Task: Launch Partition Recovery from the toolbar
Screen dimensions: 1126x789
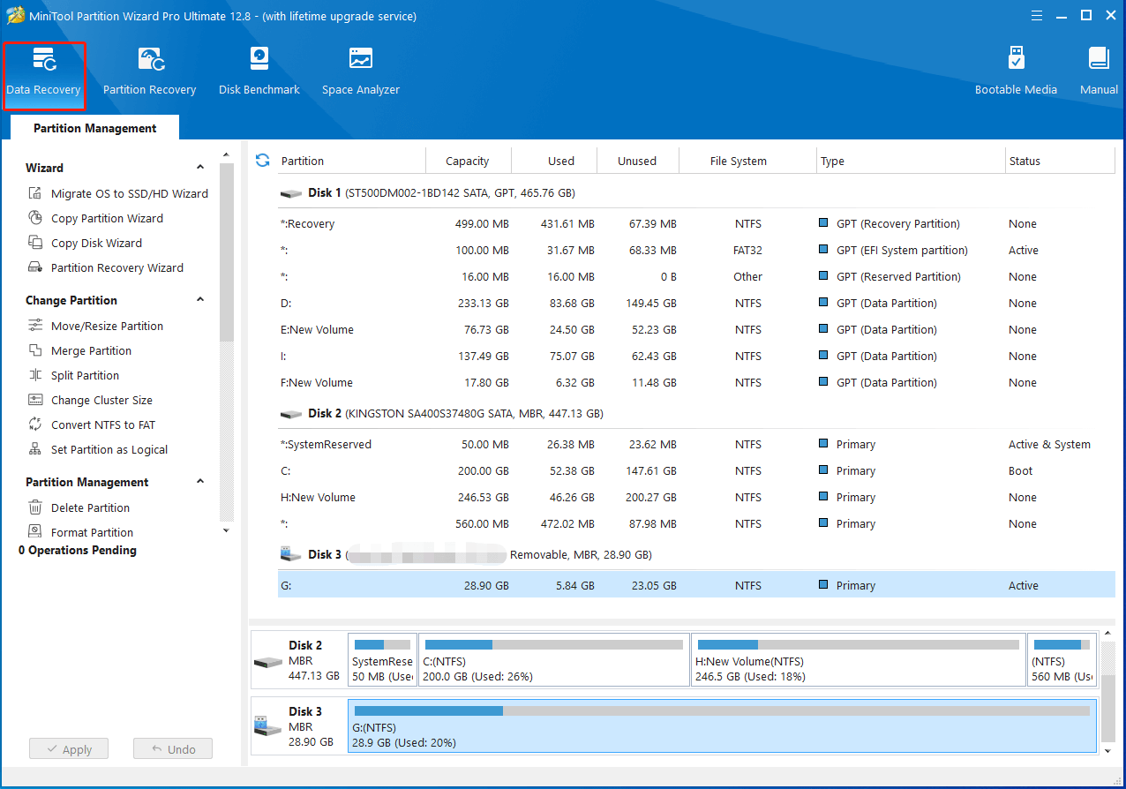Action: (149, 72)
